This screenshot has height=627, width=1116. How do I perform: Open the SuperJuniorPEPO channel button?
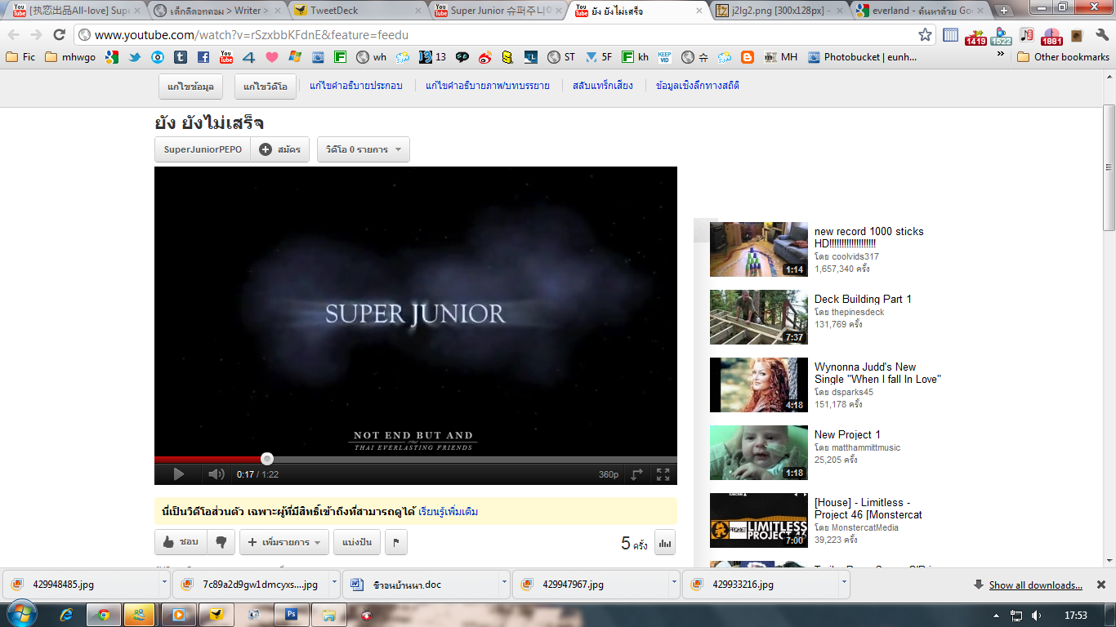203,149
